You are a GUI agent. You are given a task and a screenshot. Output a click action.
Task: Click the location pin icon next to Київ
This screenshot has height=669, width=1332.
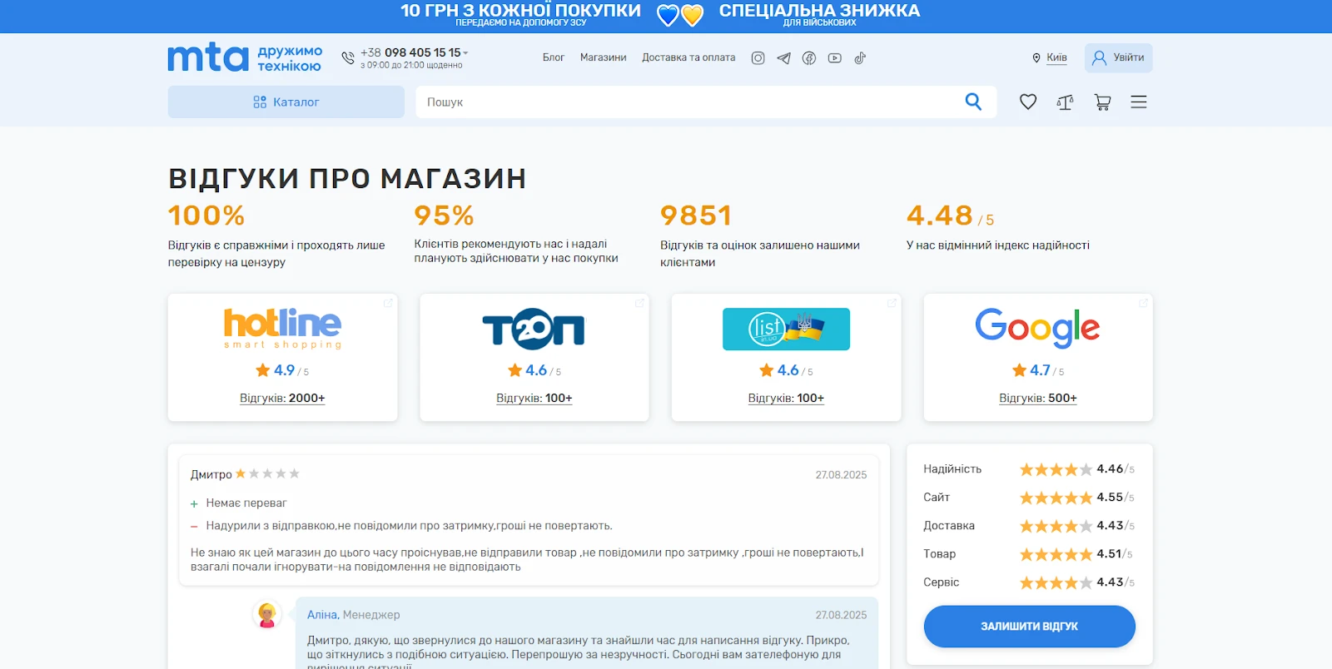(x=1036, y=58)
